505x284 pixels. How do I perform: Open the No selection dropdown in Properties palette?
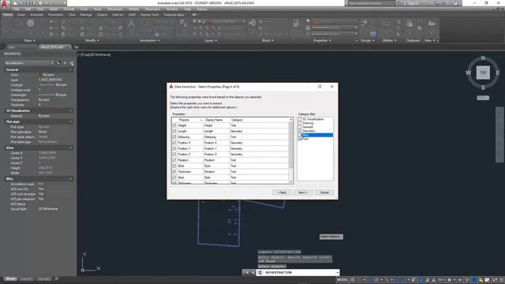pyautogui.click(x=29, y=63)
